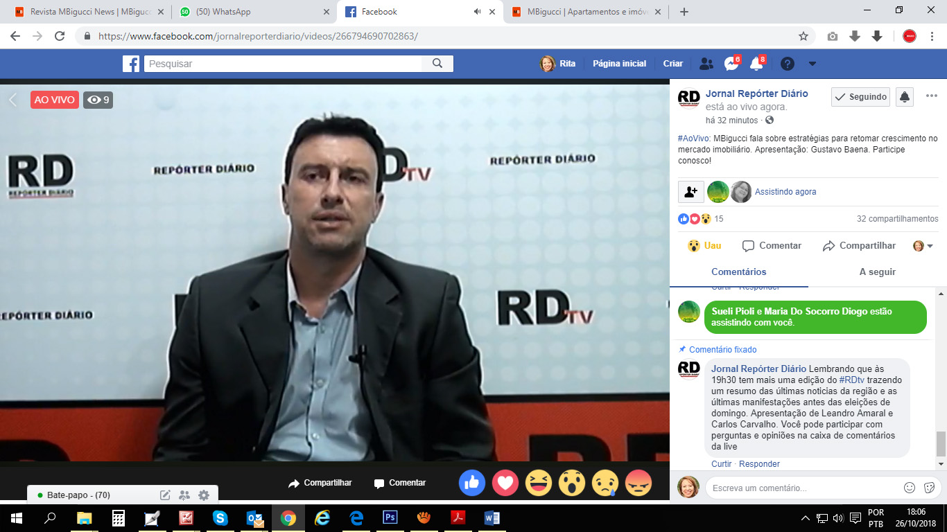Toggle the Uau reaction on the post
Screen dimensions: 947x532
click(x=704, y=246)
